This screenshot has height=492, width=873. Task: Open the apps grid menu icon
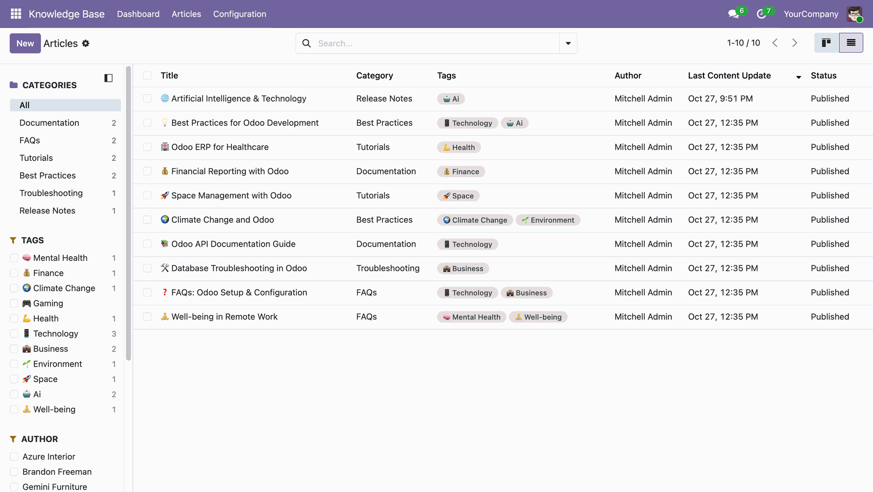[16, 14]
